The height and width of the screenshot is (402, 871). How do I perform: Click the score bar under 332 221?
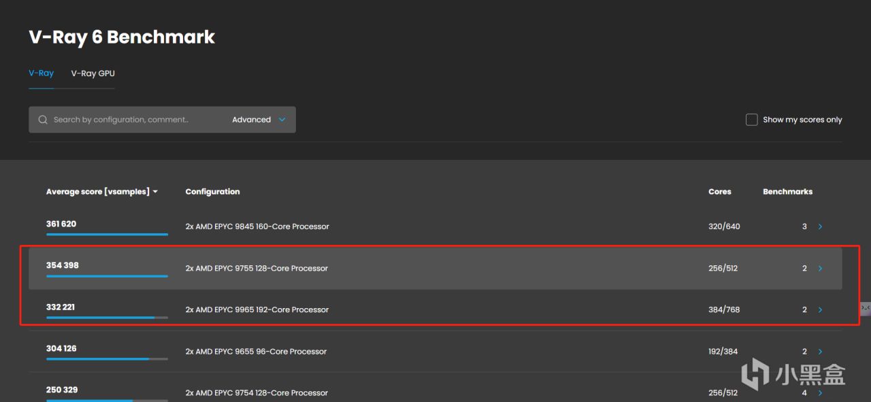pyautogui.click(x=107, y=318)
